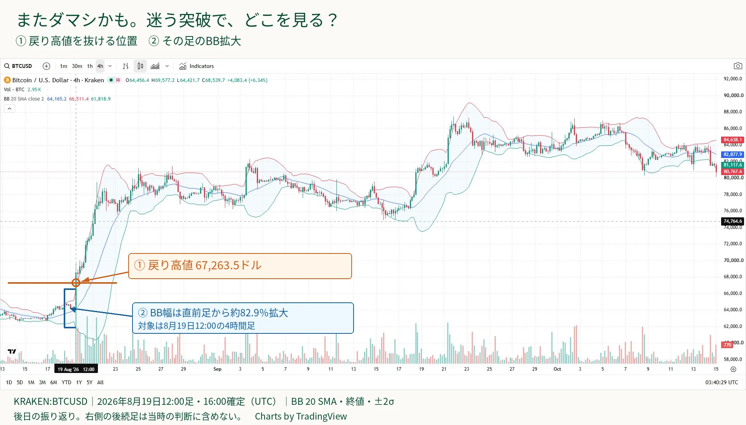Screen dimensions: 746x425
Task: Click the 80,767.6 last price label
Action: (x=732, y=172)
